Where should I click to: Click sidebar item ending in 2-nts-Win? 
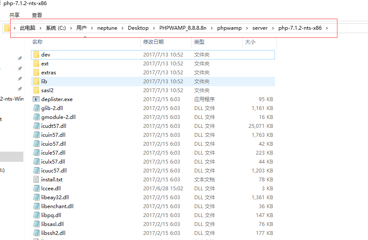pyautogui.click(x=12, y=99)
